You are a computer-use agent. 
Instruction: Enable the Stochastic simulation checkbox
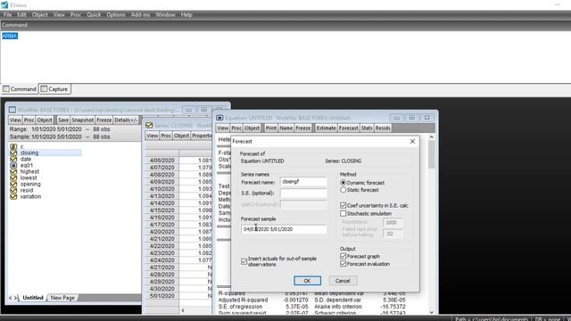coord(343,213)
